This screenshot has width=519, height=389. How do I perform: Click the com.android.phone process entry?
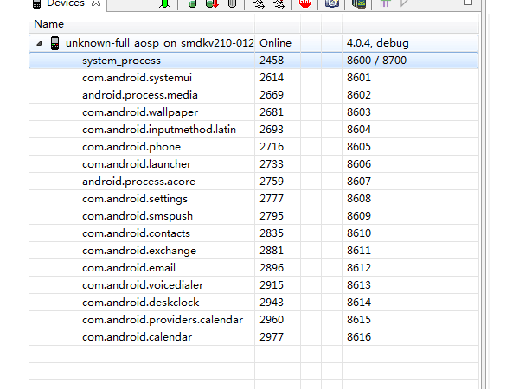pyautogui.click(x=131, y=147)
